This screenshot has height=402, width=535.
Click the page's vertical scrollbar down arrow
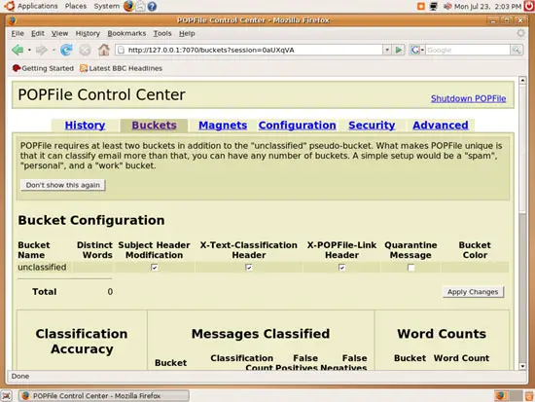click(x=522, y=366)
